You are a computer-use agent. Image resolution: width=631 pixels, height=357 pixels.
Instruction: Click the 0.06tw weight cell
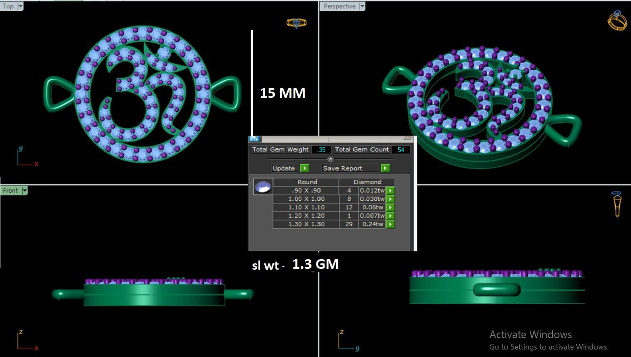pos(372,207)
